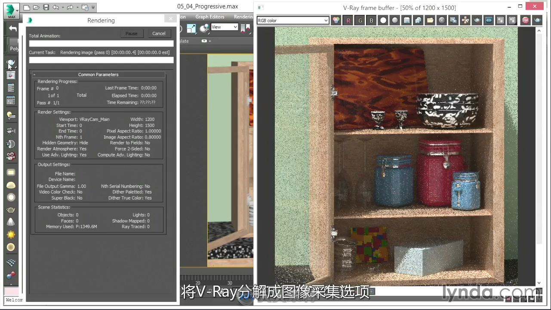Click the Current Task progress bar
The width and height of the screenshot is (551, 310).
tap(101, 60)
